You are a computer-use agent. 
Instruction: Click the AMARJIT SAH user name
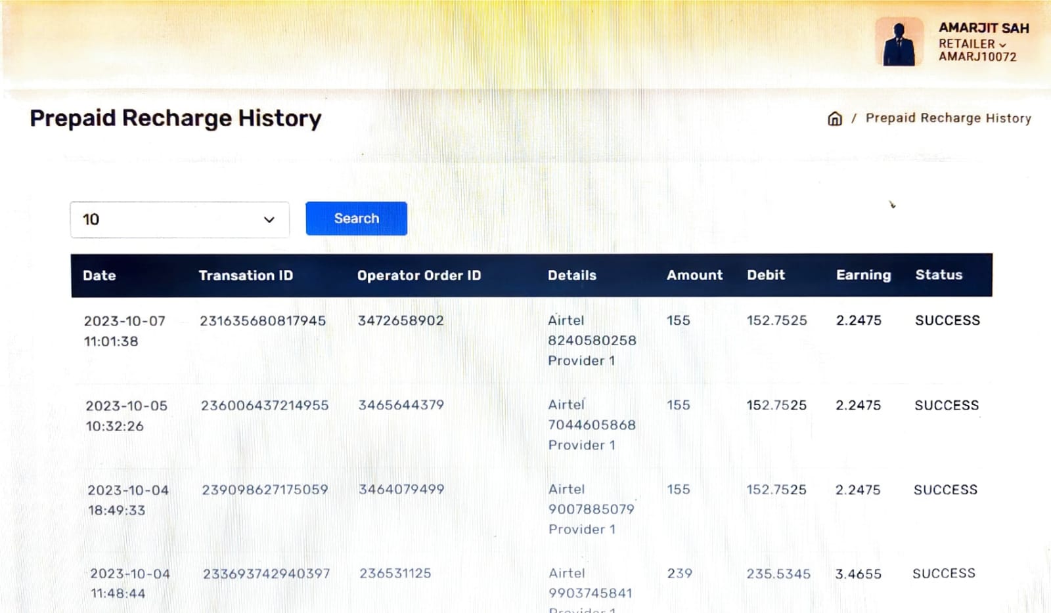point(983,28)
